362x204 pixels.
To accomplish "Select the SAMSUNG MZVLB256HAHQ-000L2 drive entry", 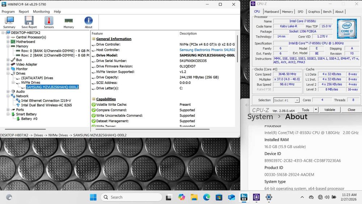I will tap(52, 87).
